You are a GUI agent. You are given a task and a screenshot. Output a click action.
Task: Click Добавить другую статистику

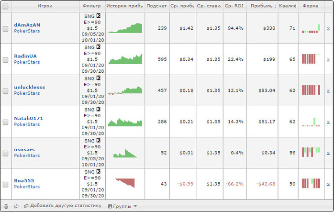pos(63,206)
